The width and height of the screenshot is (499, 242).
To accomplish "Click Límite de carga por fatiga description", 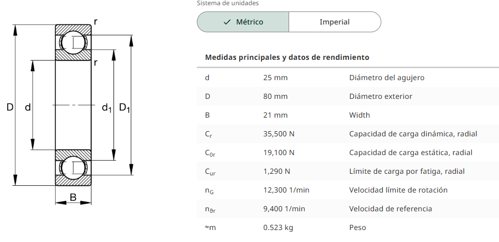I will (407, 171).
